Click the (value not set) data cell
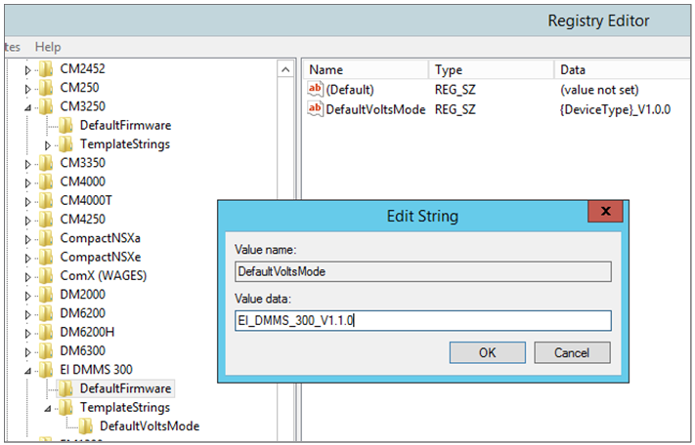The image size is (695, 445). [x=599, y=90]
